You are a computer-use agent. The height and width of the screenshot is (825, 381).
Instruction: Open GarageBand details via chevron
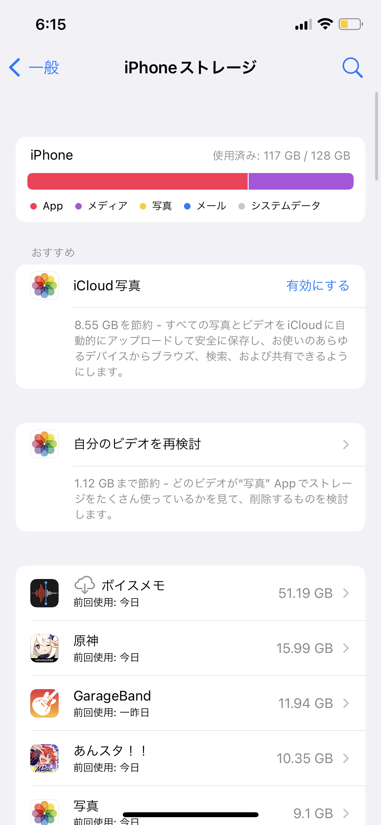(x=346, y=703)
